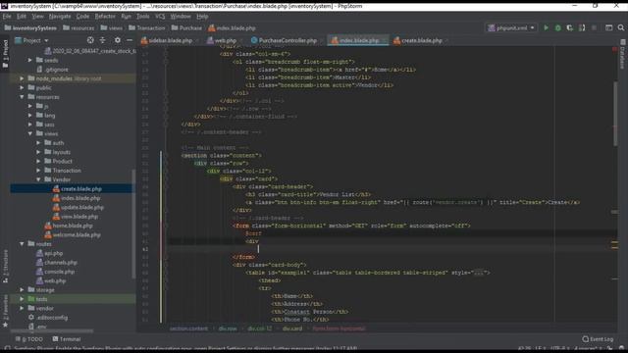Image resolution: width=628 pixels, height=353 pixels.
Task: Open the phpunit.xml run configuration dropdown
Action: [511, 28]
